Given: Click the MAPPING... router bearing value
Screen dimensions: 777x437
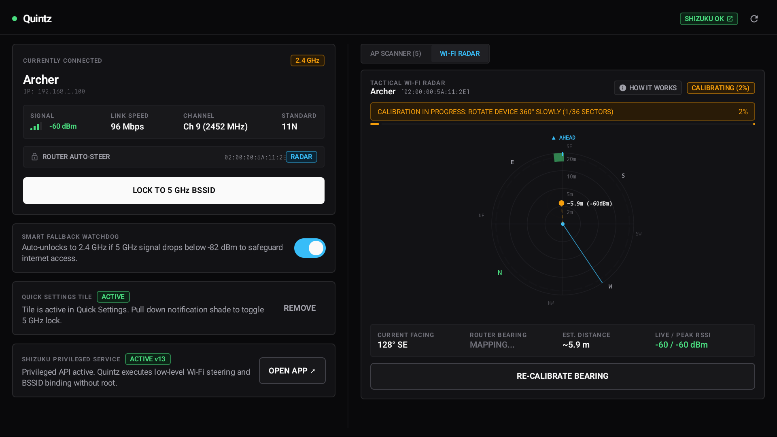Looking at the screenshot, I should pos(492,345).
